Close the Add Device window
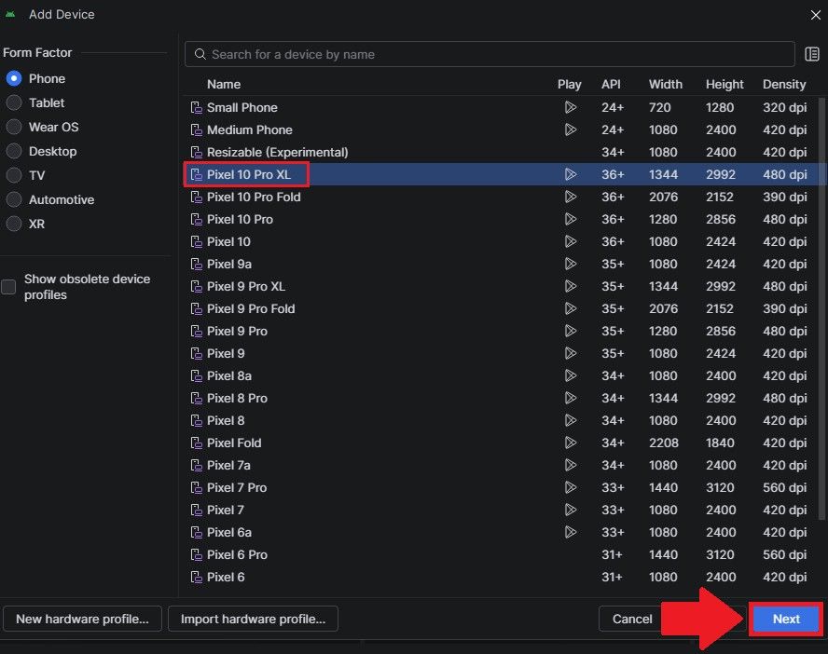The image size is (828, 654). pyautogui.click(x=815, y=15)
